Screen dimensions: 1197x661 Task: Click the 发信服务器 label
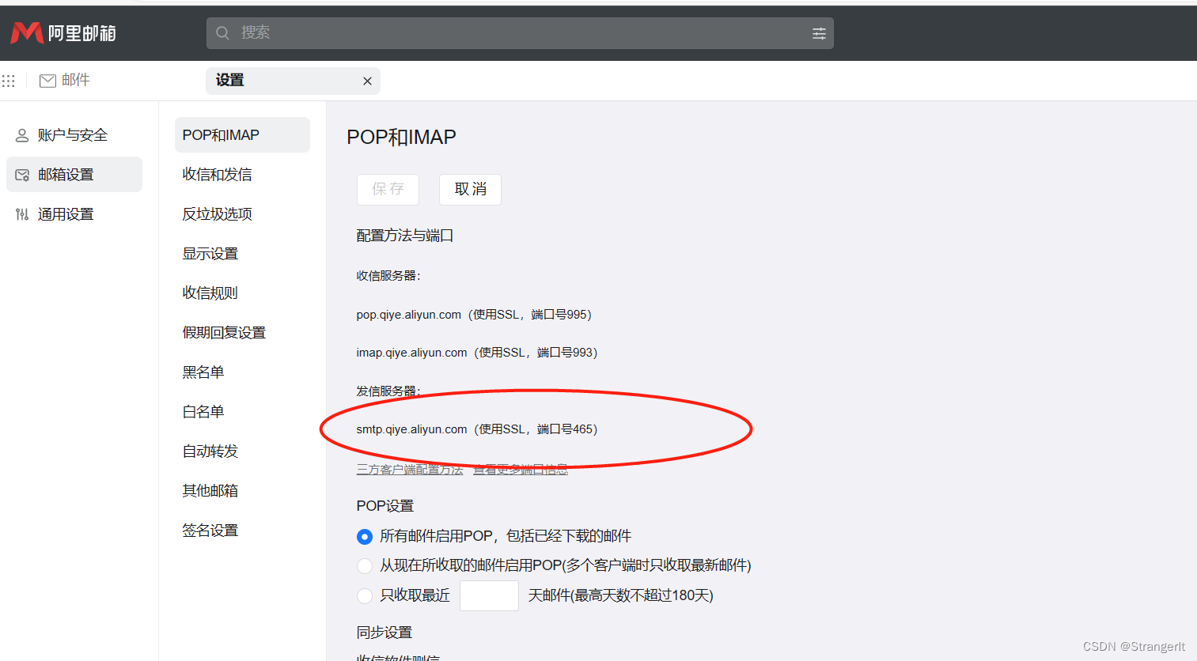click(388, 391)
